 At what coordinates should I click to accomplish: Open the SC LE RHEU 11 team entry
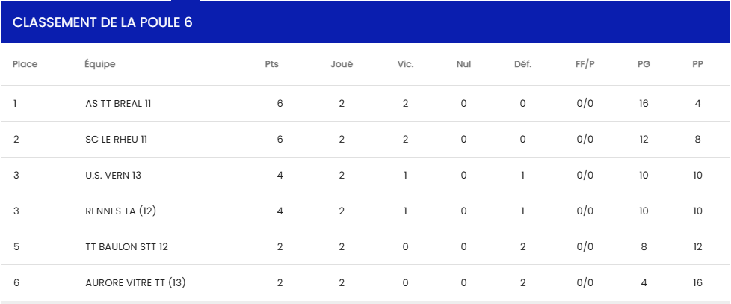tap(117, 140)
